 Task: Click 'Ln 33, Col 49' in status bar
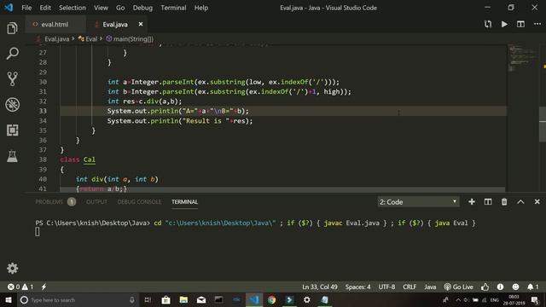tap(320, 287)
